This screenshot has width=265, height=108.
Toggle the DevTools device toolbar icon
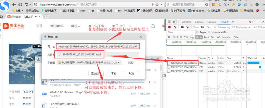click(x=175, y=22)
